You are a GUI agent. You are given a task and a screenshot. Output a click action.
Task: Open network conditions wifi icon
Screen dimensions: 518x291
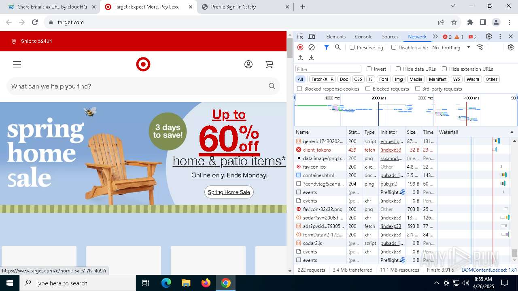click(480, 47)
